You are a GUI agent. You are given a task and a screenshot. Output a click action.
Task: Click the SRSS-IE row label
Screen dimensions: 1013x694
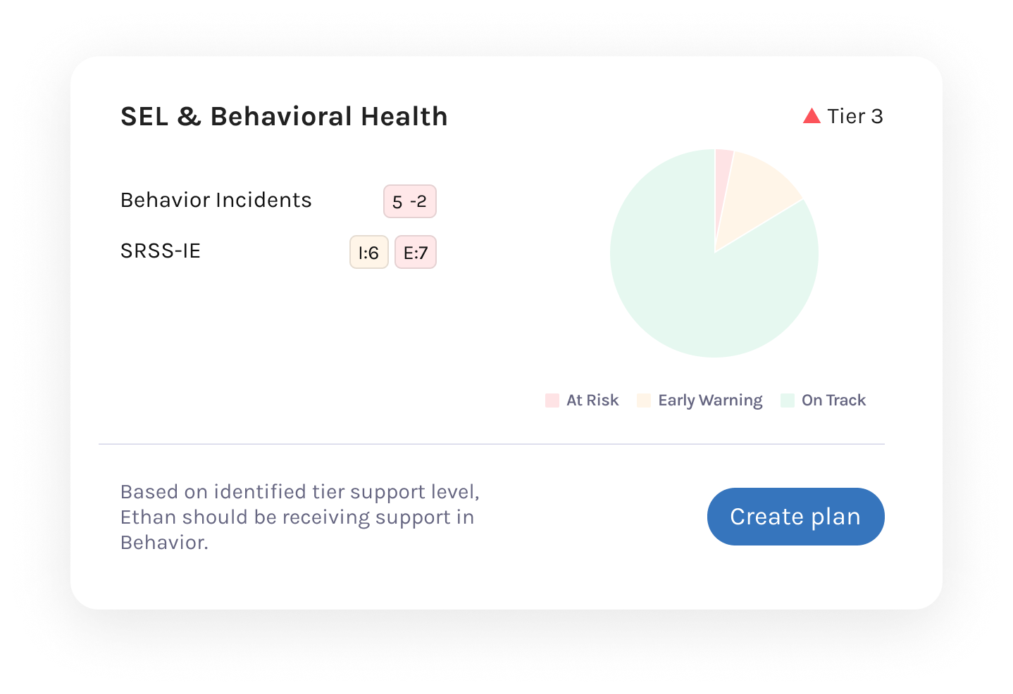pyautogui.click(x=161, y=251)
